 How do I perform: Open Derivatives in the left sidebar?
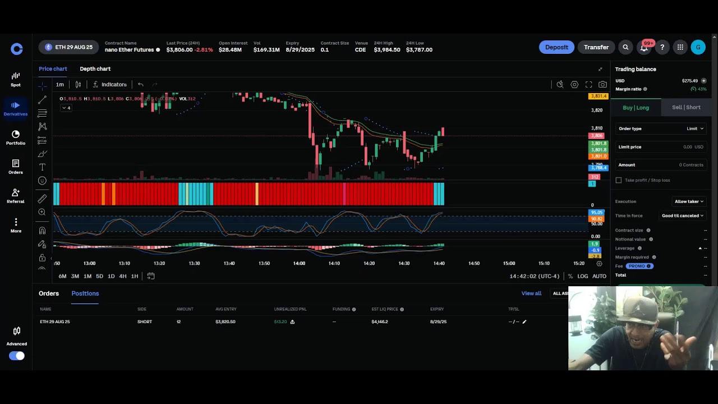(x=16, y=108)
